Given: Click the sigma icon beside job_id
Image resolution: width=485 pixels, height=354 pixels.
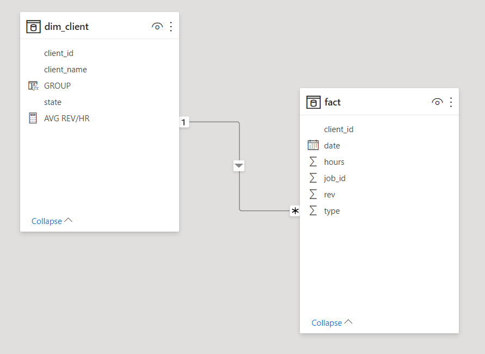Looking at the screenshot, I should click(313, 178).
